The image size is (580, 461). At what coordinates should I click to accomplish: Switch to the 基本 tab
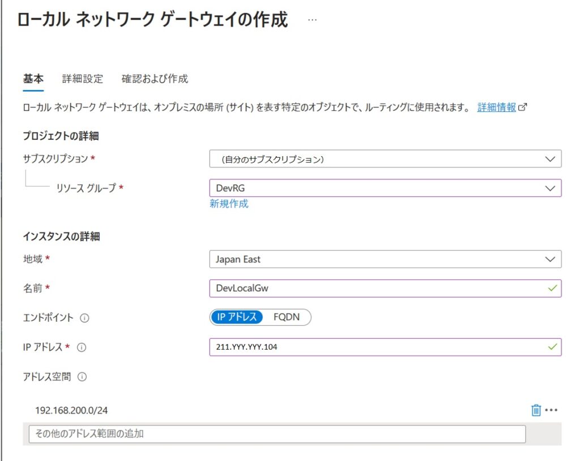tap(33, 79)
